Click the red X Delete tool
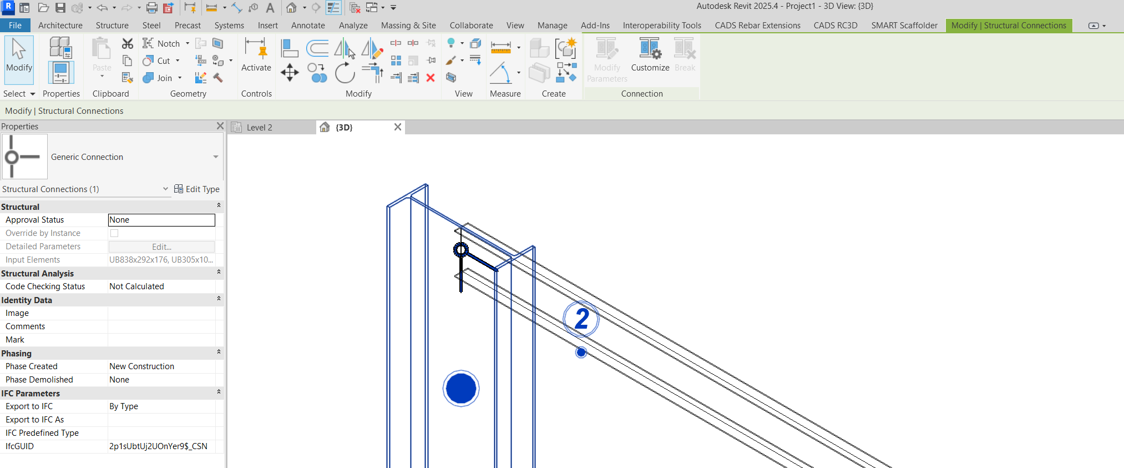Screen dimensions: 1124x468 click(x=431, y=78)
